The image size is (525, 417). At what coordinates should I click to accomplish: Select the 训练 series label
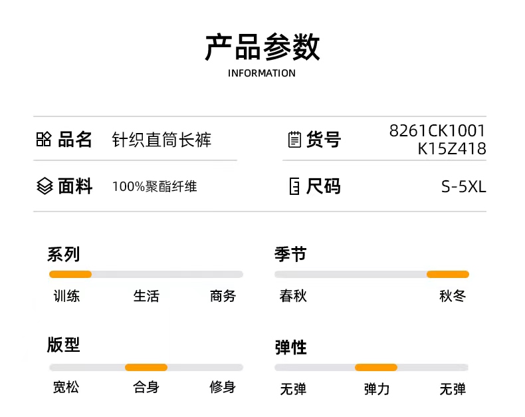pyautogui.click(x=66, y=296)
